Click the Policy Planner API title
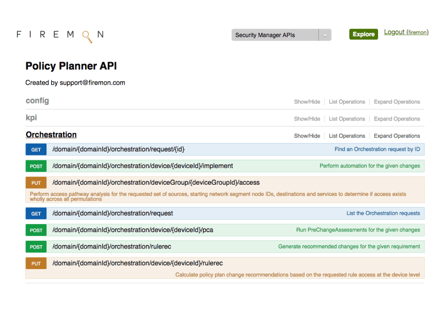The height and width of the screenshot is (326, 442). point(71,66)
